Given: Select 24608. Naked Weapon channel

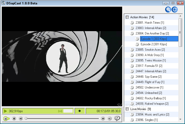Looking at the screenshot, I should click(x=152, y=104).
